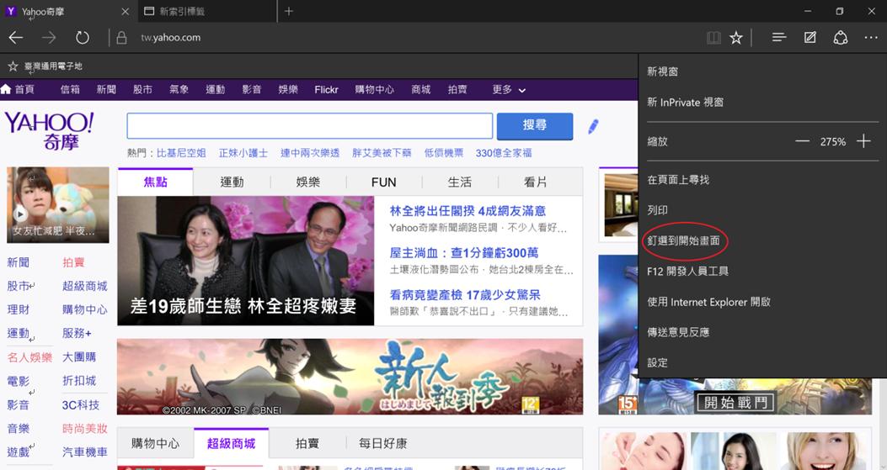Add page to favorites star icon
Viewport: 887px width, 470px height.
pyautogui.click(x=736, y=38)
